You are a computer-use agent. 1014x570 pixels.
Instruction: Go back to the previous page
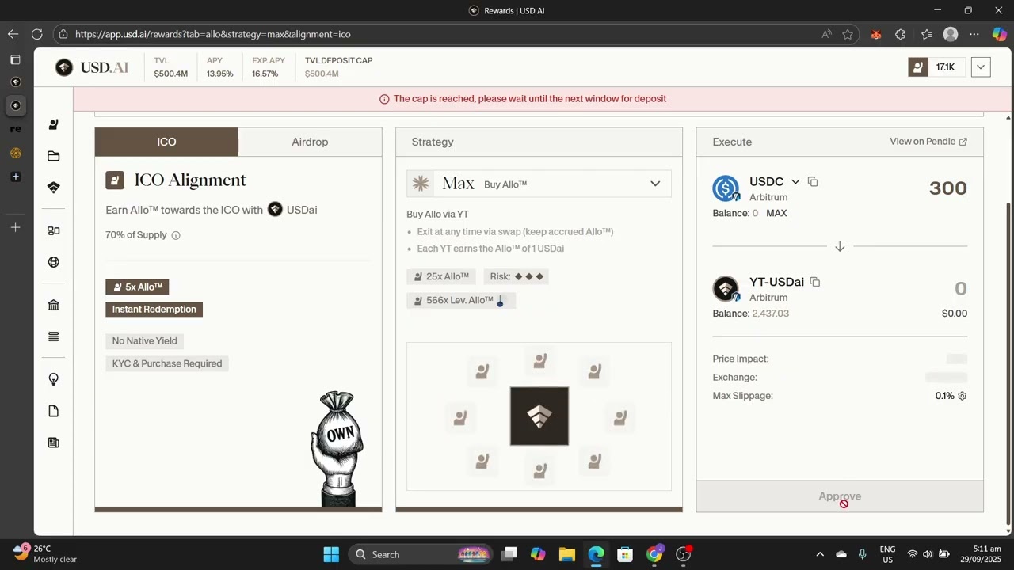click(x=13, y=34)
